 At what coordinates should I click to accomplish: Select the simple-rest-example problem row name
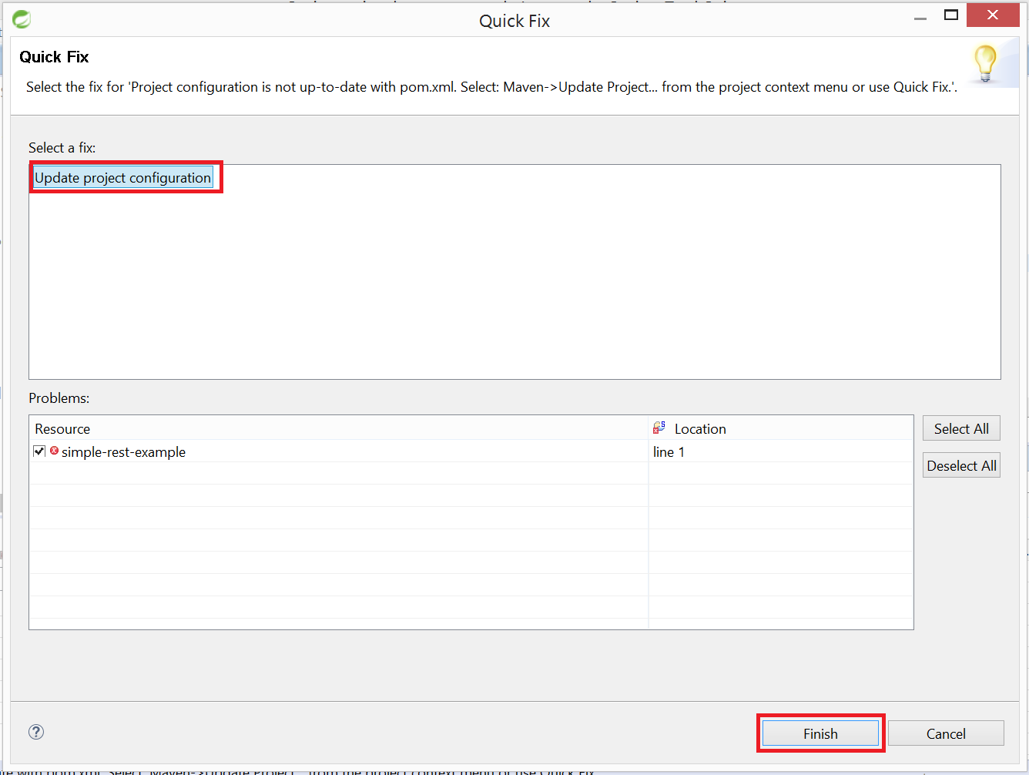[123, 452]
